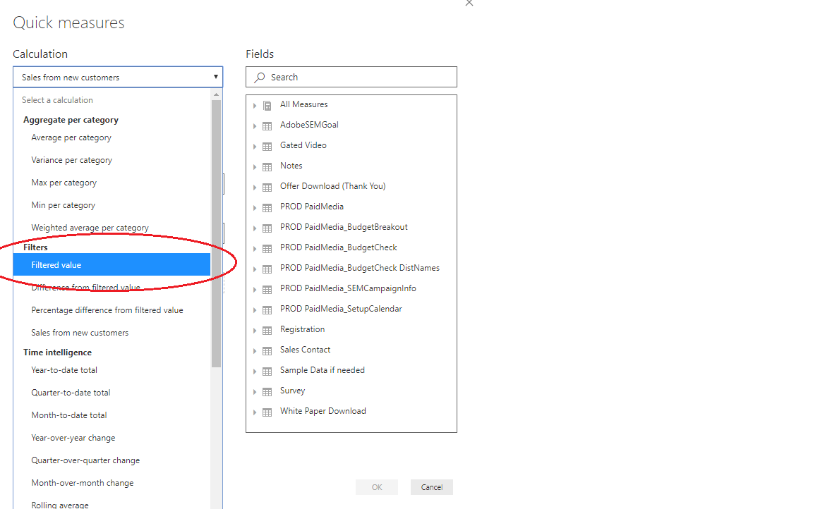Pick Year-to-date total calculation

(x=64, y=370)
